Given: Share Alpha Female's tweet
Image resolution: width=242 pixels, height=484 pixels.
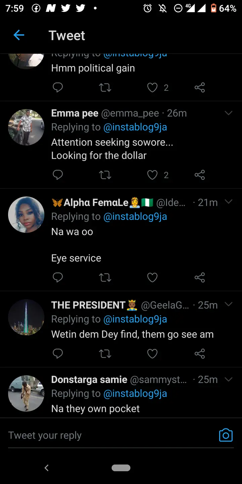Looking at the screenshot, I should click(200, 278).
